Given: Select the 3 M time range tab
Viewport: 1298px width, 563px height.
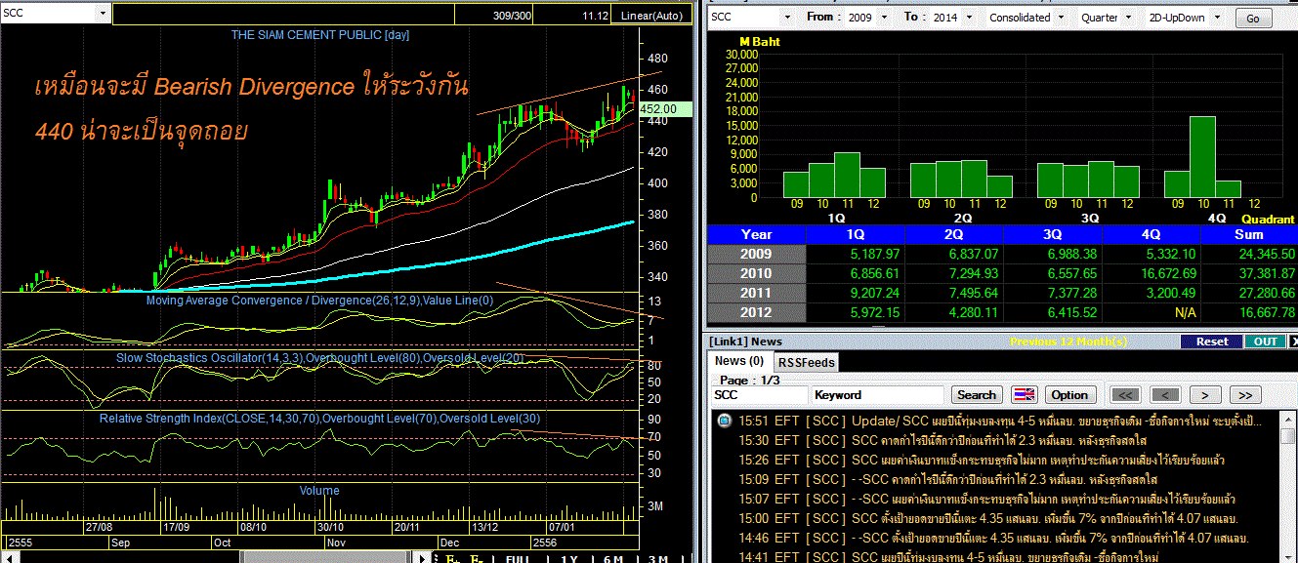Looking at the screenshot, I should 659,558.
